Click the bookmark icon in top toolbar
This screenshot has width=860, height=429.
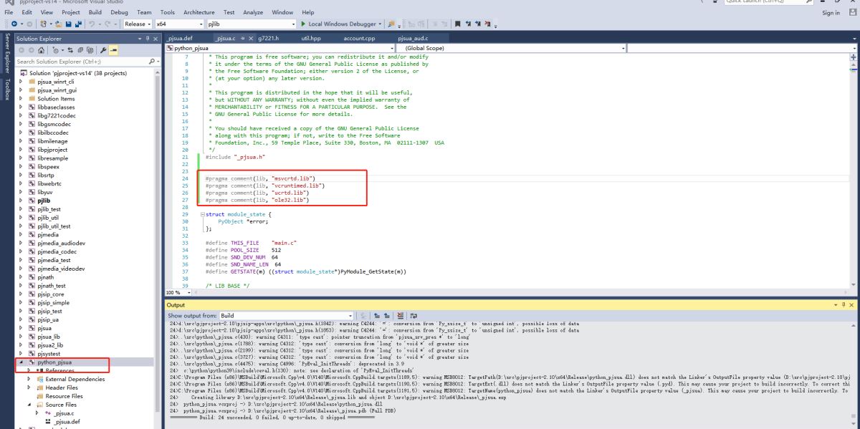pyautogui.click(x=458, y=24)
